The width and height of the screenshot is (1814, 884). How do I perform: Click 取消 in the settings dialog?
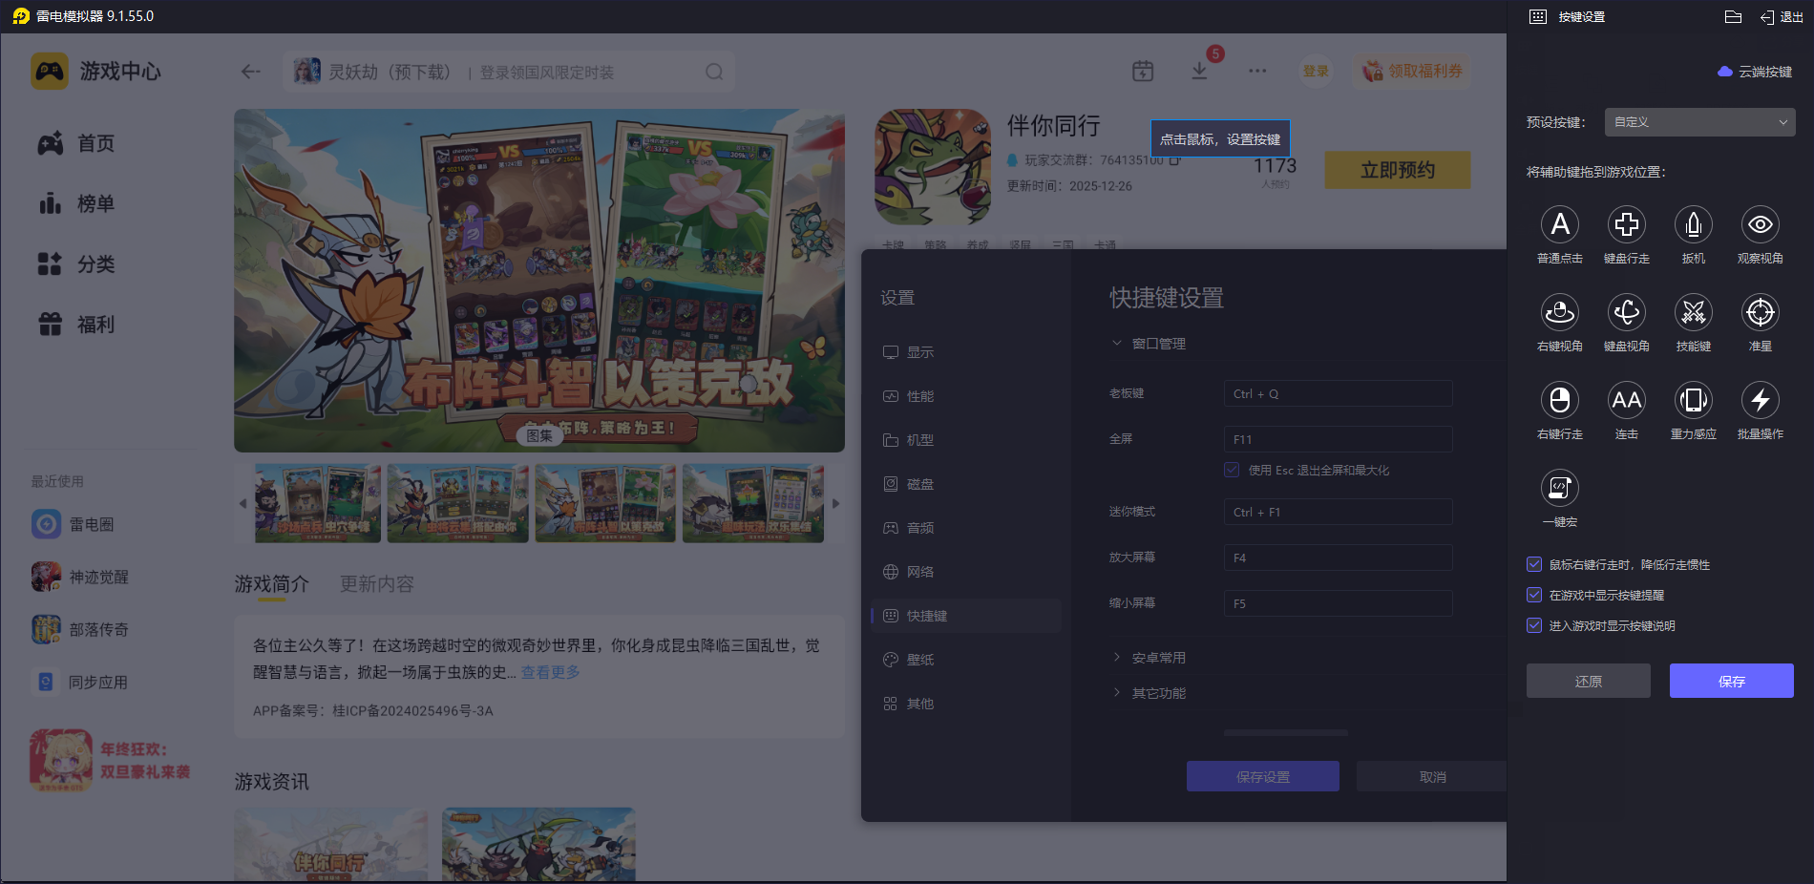pos(1432,776)
